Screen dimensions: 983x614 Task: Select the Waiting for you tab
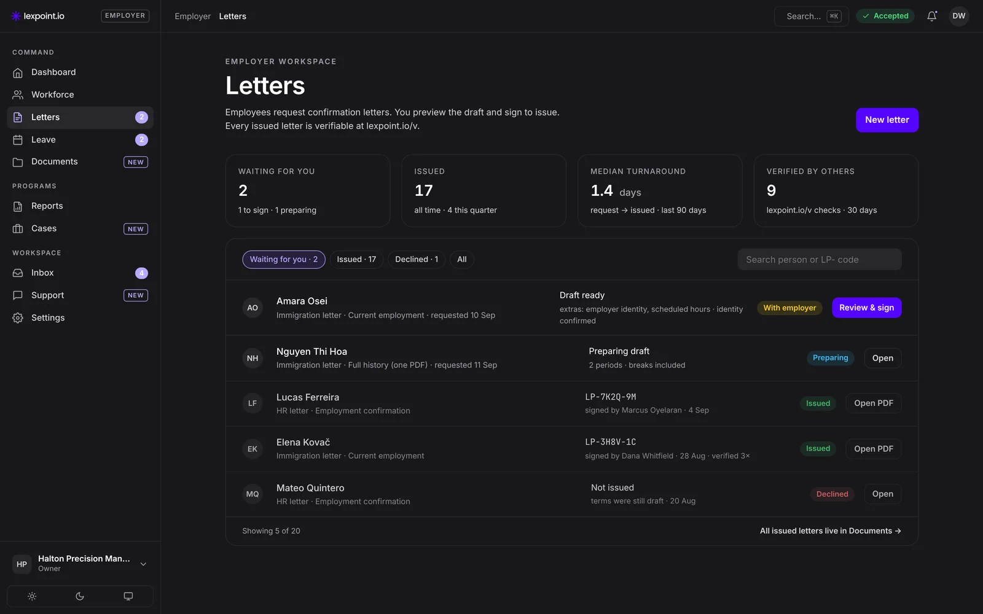pos(284,259)
